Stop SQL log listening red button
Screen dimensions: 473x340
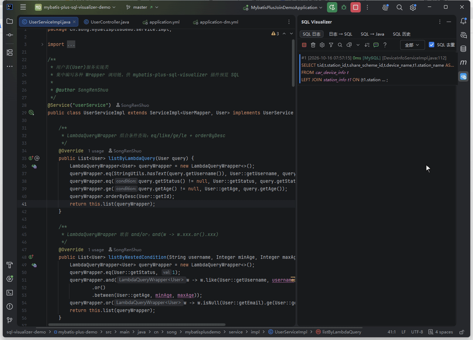[304, 45]
